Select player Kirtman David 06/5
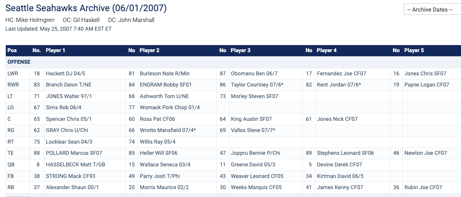This screenshot has height=197, width=461. (x=340, y=176)
